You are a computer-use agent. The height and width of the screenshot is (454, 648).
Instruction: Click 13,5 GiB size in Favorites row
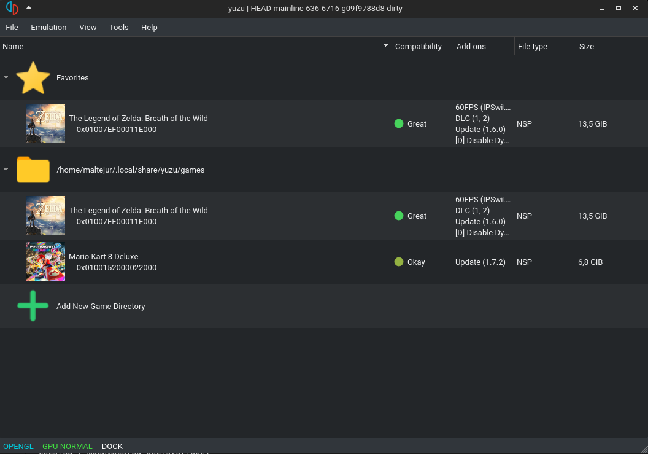tap(592, 123)
